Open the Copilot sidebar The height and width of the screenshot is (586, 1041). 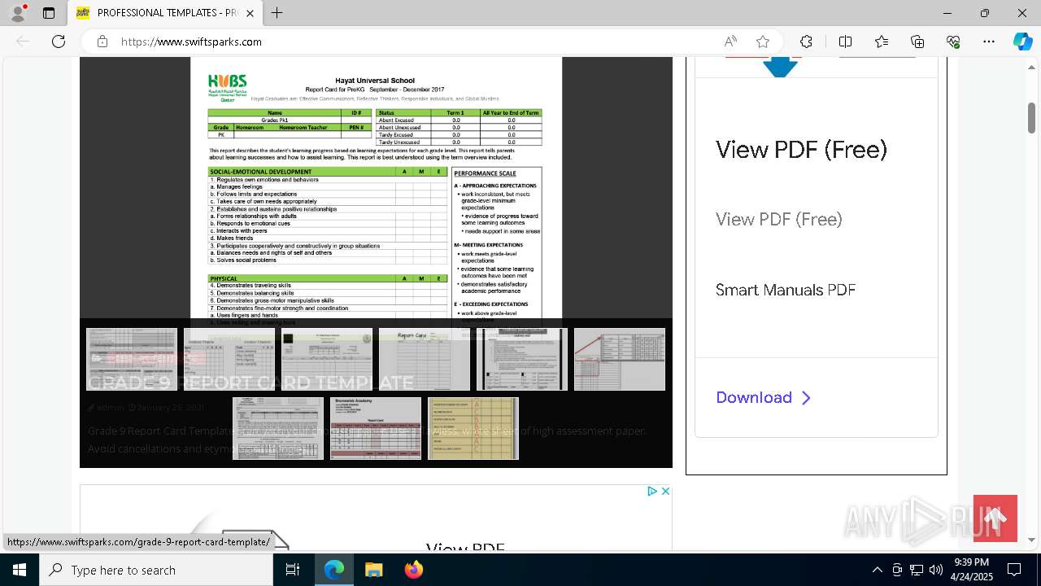(x=1022, y=42)
